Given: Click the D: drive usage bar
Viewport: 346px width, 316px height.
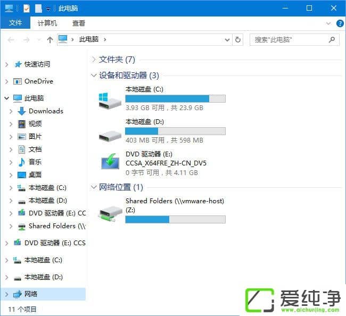Looking at the screenshot, I should 176,131.
